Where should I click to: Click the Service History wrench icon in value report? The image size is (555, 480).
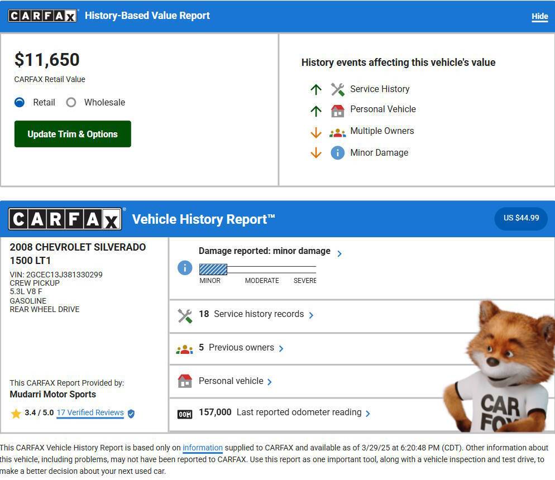(337, 89)
